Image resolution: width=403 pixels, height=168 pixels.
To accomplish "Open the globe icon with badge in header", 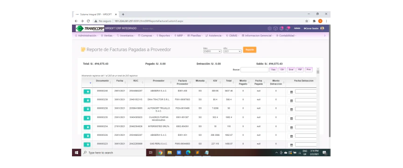I will click(x=281, y=28).
